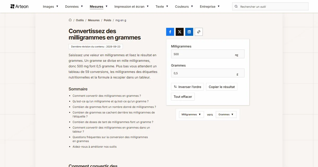Jump to conversion dans un tableur section
This screenshot has width=318, height=167.
111,129
